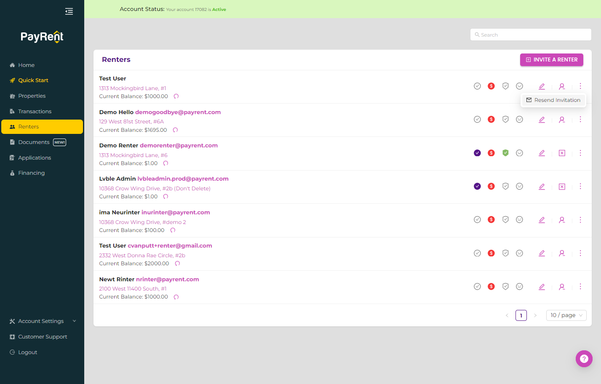Toggle purple checkmark for Lvble Admin
Screen dimensions: 601x384
pos(477,186)
